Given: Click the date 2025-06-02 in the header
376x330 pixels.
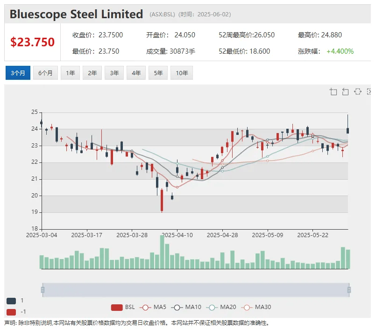Looking at the screenshot, I should coord(214,14).
